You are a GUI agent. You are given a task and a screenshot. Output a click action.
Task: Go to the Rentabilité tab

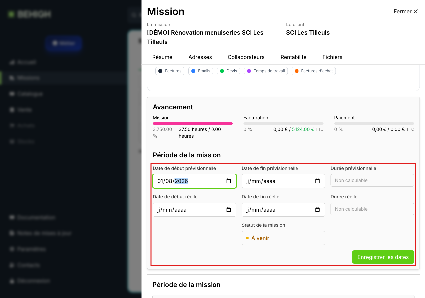[294, 57]
